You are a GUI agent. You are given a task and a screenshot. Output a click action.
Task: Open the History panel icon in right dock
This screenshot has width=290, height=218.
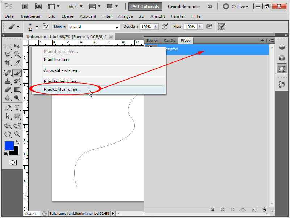click(x=282, y=84)
